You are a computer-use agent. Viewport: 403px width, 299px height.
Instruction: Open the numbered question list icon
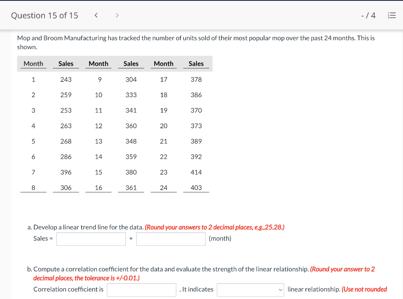click(x=392, y=15)
